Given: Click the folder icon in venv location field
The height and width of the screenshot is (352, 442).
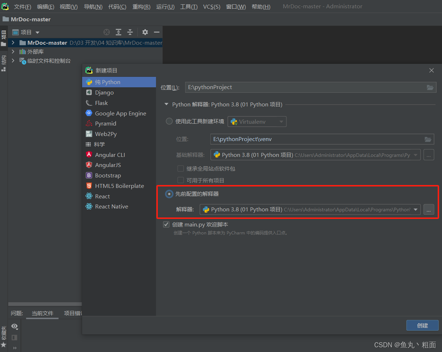Looking at the screenshot, I should (x=428, y=139).
